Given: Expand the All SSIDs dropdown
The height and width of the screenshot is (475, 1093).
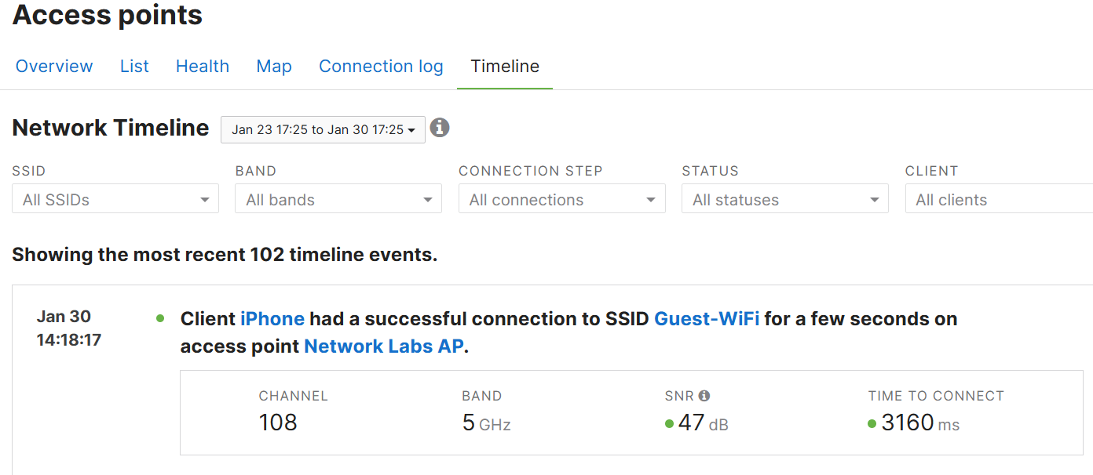Looking at the screenshot, I should tap(115, 199).
